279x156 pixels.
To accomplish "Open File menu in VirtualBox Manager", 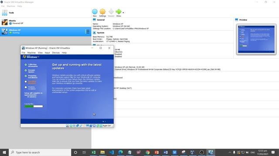I will click(x=3, y=6).
